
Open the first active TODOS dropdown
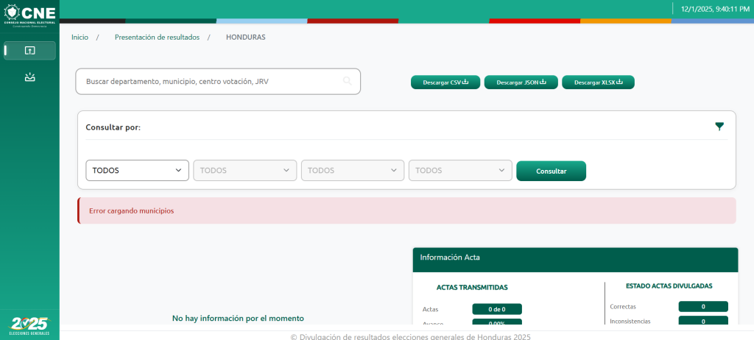tap(137, 170)
